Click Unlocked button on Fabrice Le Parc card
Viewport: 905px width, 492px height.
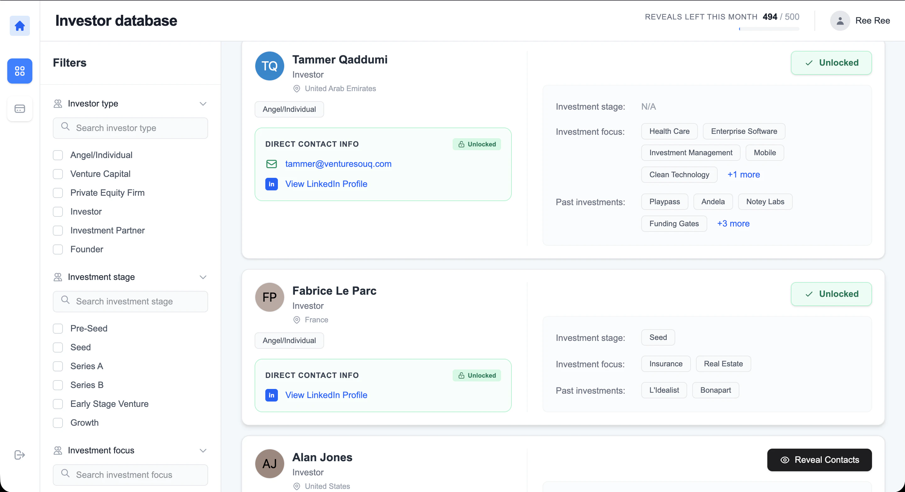click(x=831, y=294)
